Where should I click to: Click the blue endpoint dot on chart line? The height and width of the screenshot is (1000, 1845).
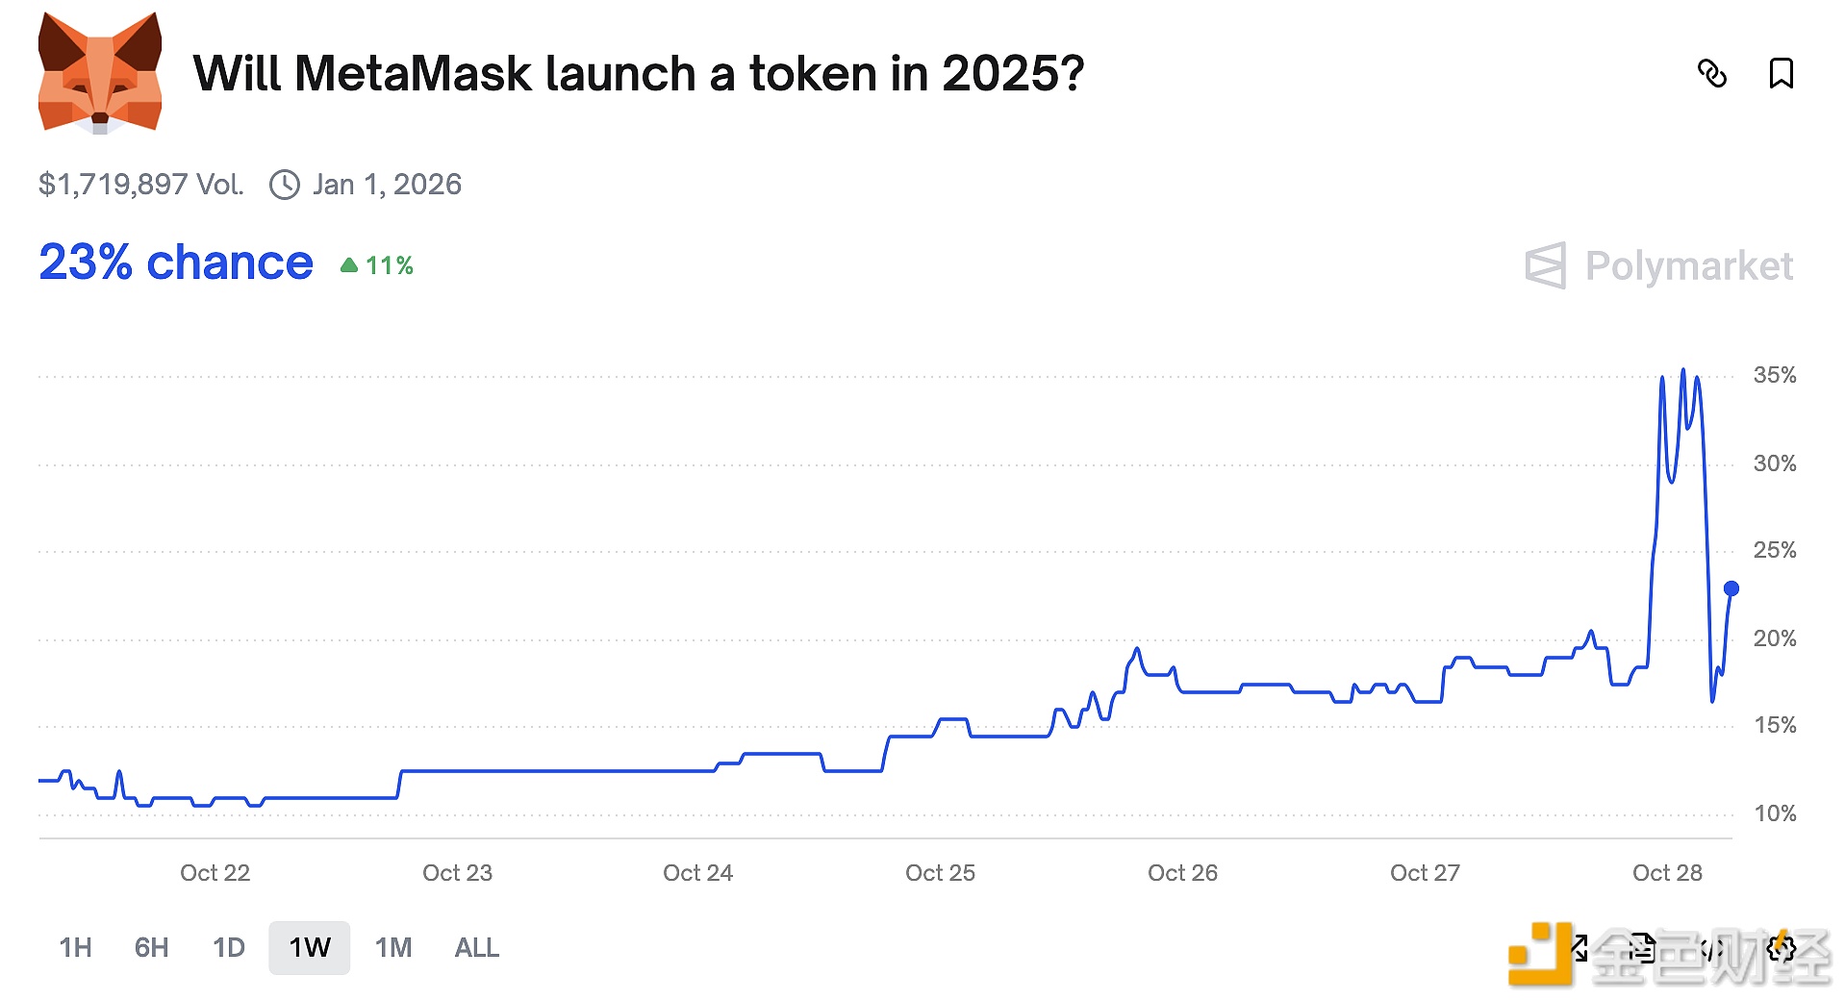[1731, 588]
